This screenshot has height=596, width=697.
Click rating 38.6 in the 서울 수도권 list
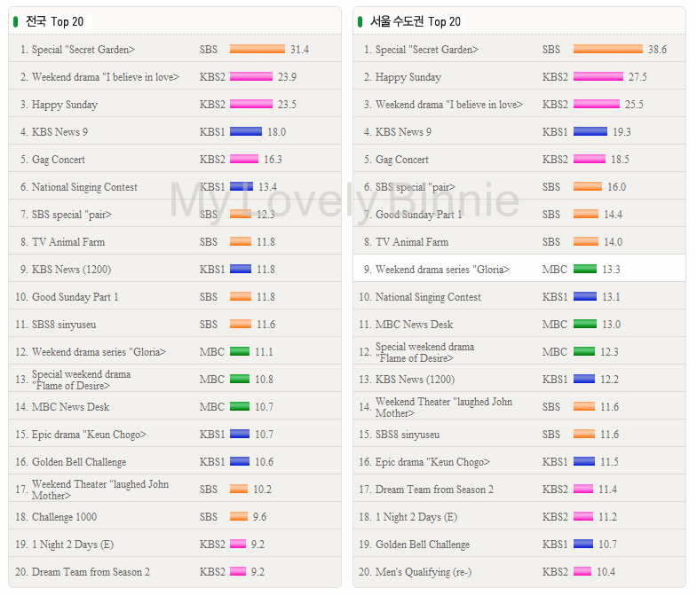(657, 50)
